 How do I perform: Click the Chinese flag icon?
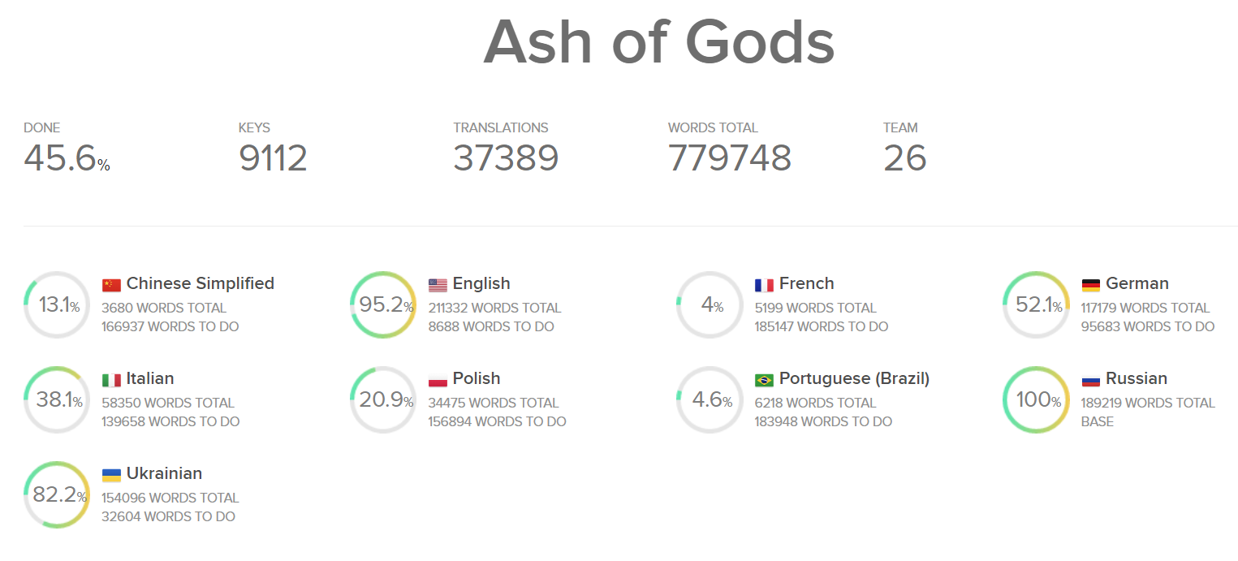111,285
